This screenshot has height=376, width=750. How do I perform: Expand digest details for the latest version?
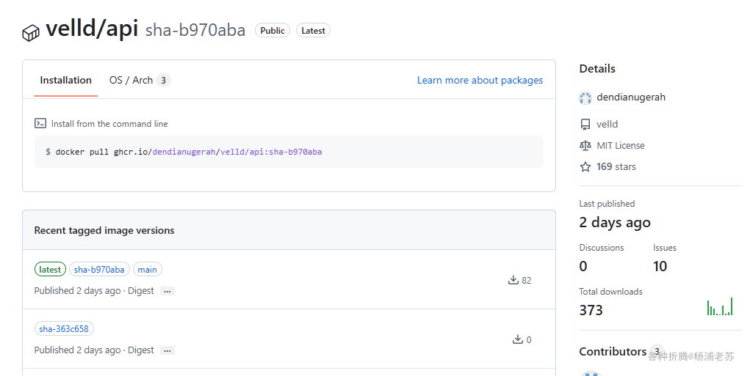(x=167, y=291)
